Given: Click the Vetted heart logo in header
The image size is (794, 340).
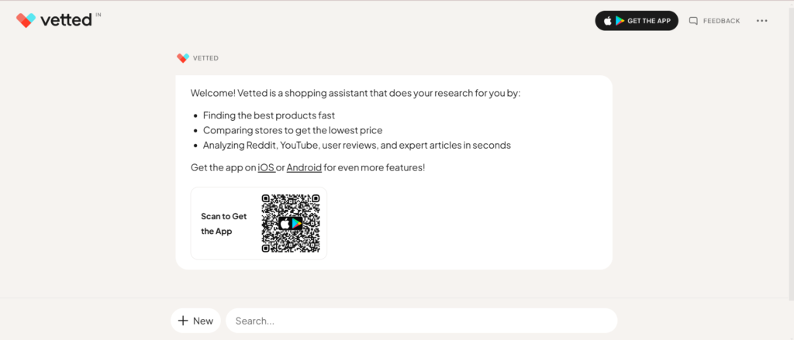Looking at the screenshot, I should click(x=26, y=20).
